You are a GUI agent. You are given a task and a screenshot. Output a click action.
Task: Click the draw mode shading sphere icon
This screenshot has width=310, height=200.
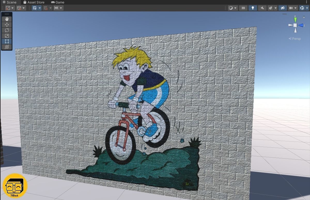[x=231, y=8]
